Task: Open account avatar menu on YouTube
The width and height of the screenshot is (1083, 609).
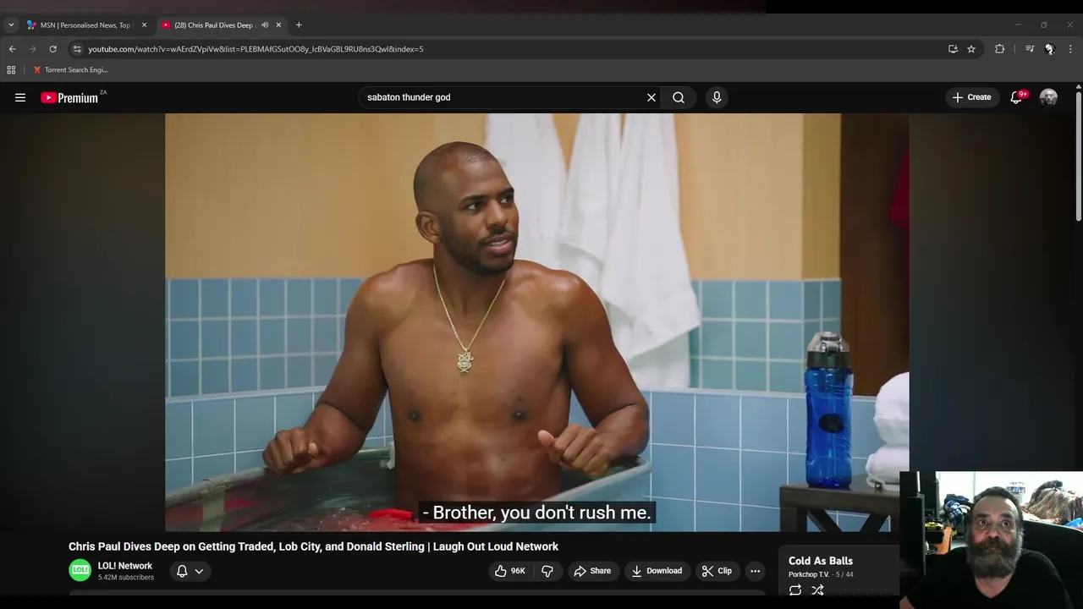Action: pos(1048,97)
